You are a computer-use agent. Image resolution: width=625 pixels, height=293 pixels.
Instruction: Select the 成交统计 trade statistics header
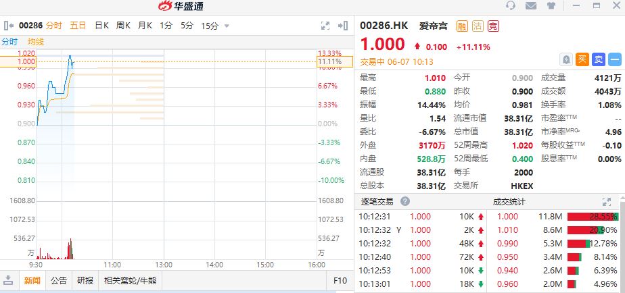tap(509, 202)
